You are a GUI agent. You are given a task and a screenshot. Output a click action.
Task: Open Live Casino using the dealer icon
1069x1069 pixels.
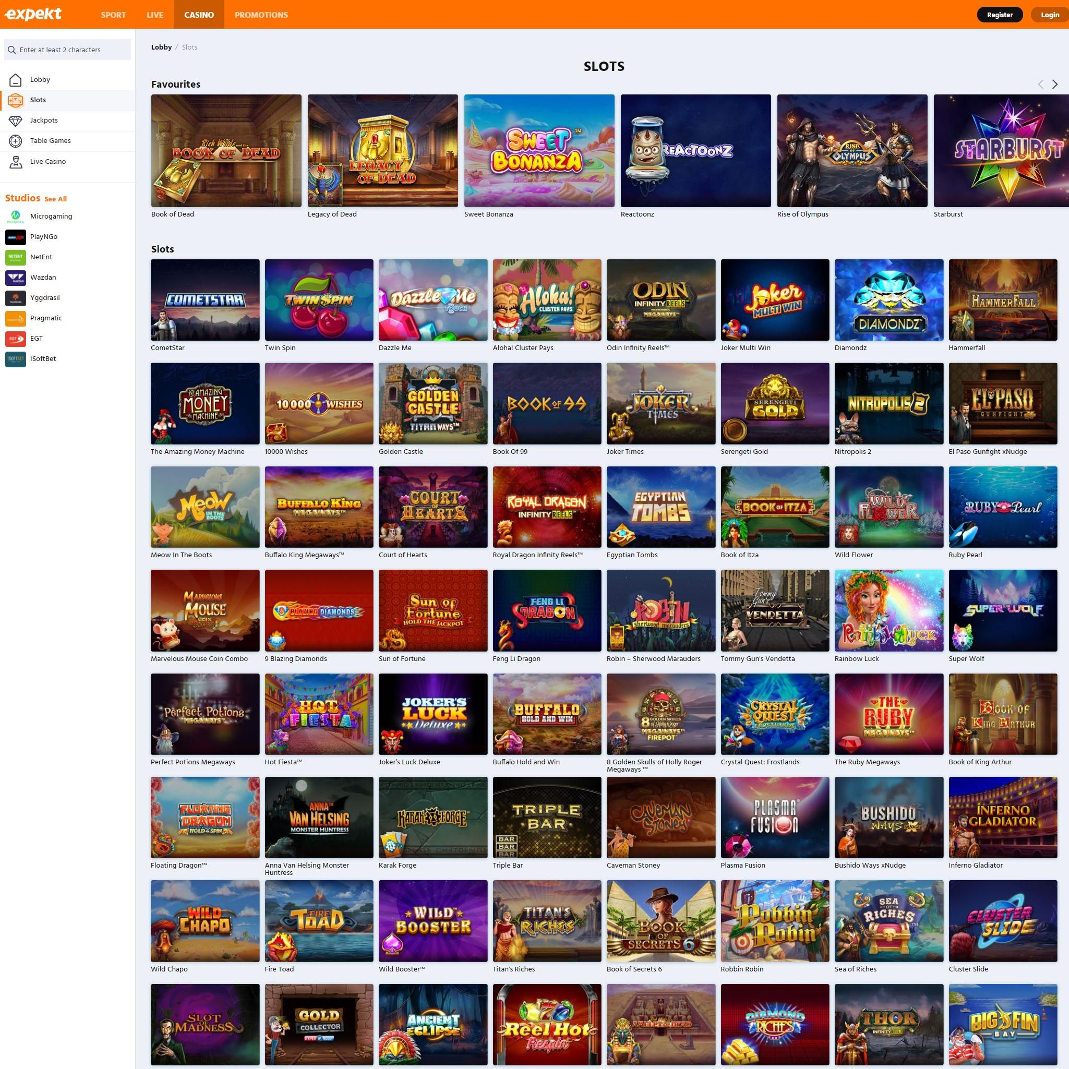(x=15, y=162)
